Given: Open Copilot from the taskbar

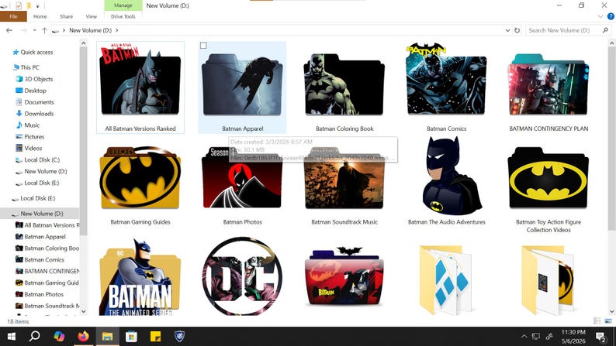Looking at the screenshot, I should (59, 336).
